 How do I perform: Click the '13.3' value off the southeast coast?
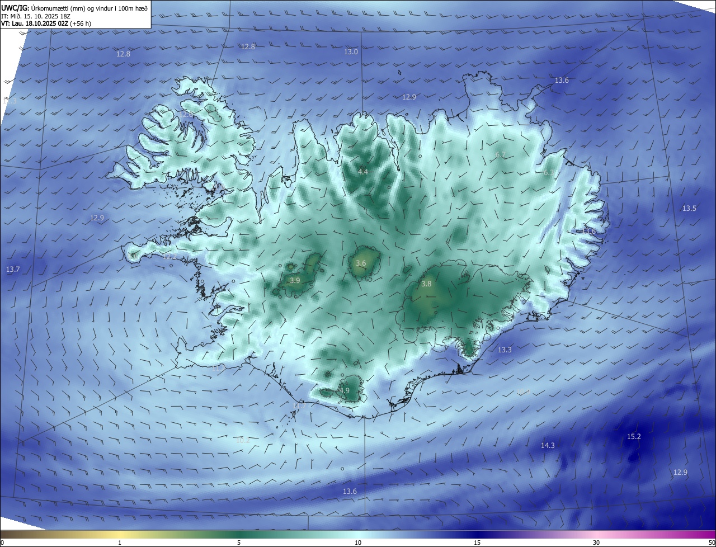(x=505, y=350)
